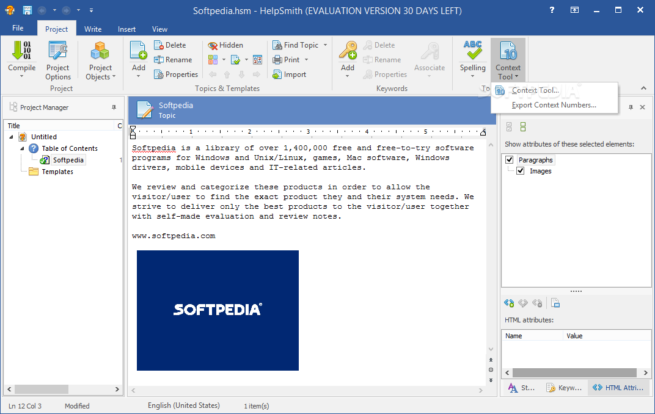Click the Title column header
Image resolution: width=655 pixels, height=414 pixels.
point(59,126)
